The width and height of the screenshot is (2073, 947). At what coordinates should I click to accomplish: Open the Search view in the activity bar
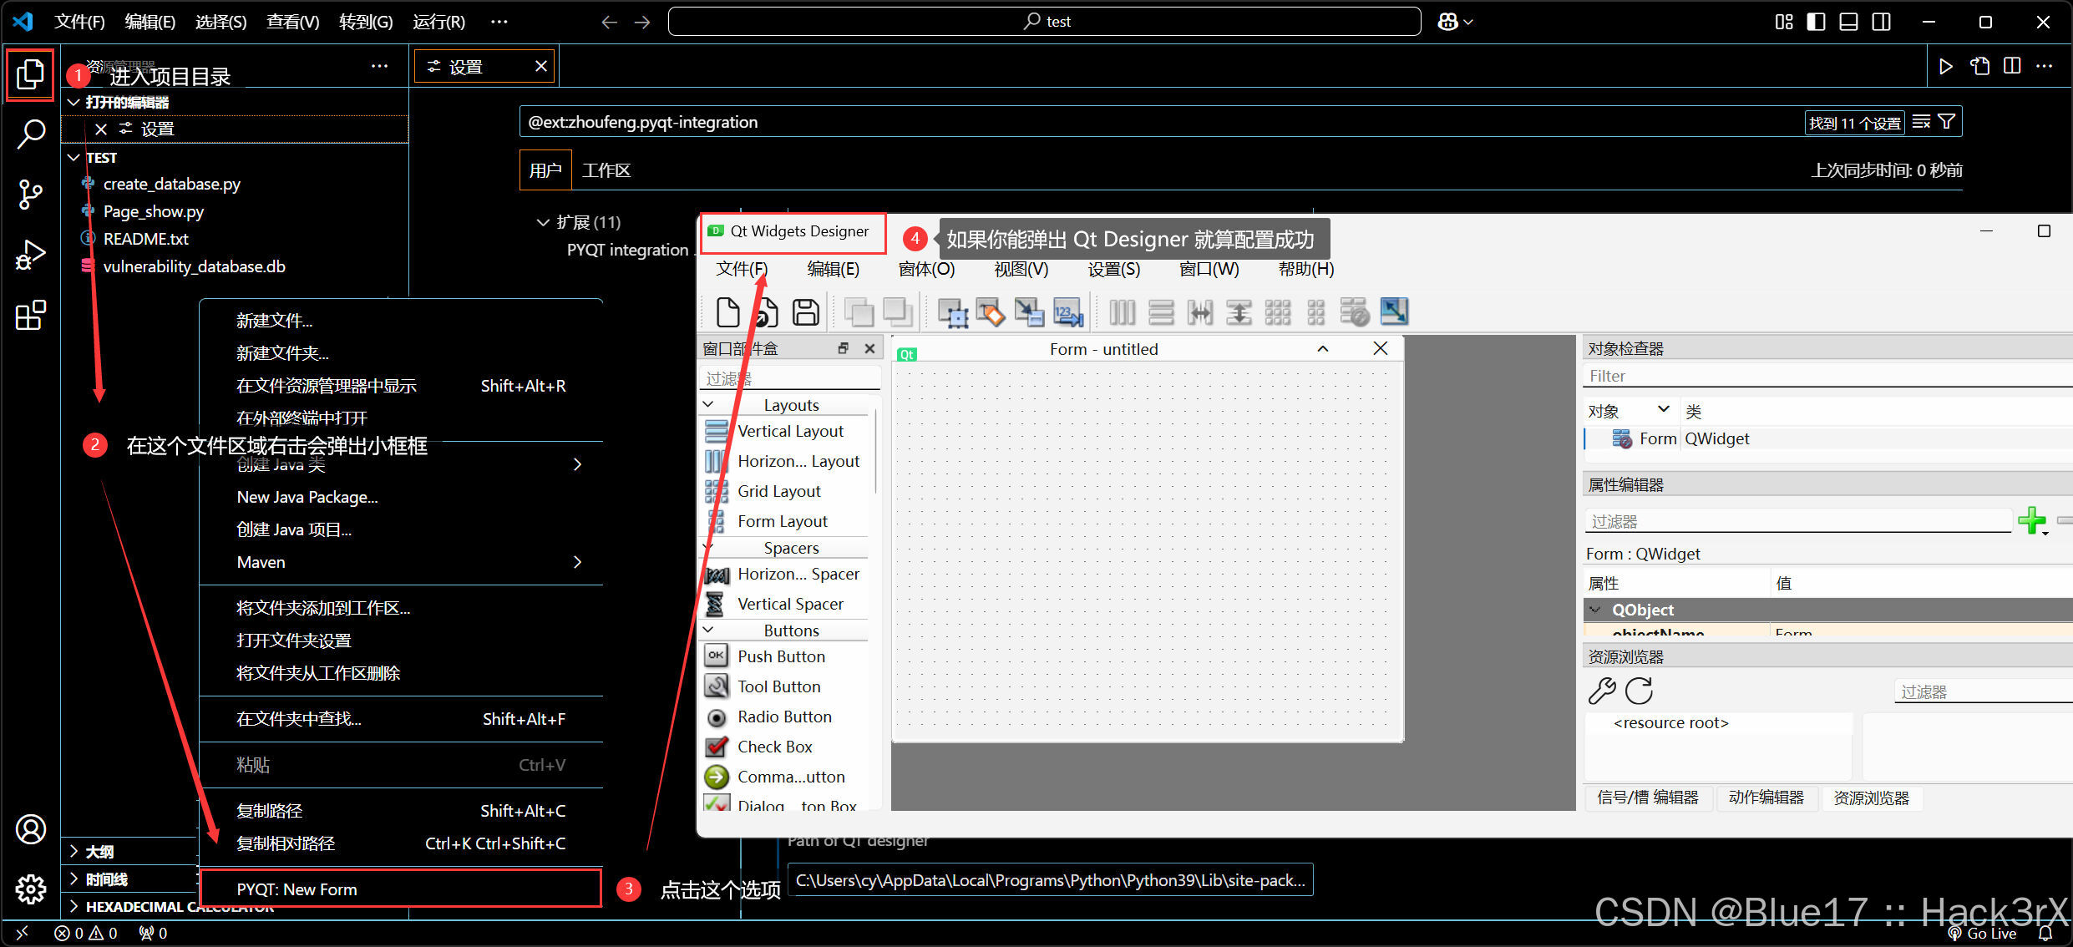pos(30,133)
